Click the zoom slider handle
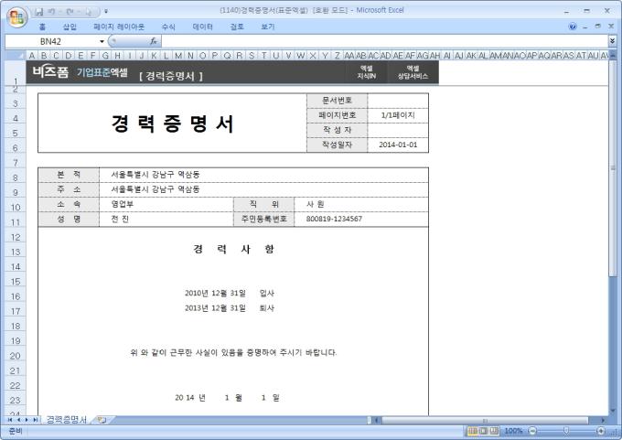 566,431
